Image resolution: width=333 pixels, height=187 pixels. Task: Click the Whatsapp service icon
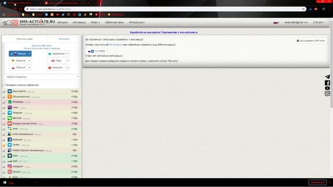pos(9,102)
